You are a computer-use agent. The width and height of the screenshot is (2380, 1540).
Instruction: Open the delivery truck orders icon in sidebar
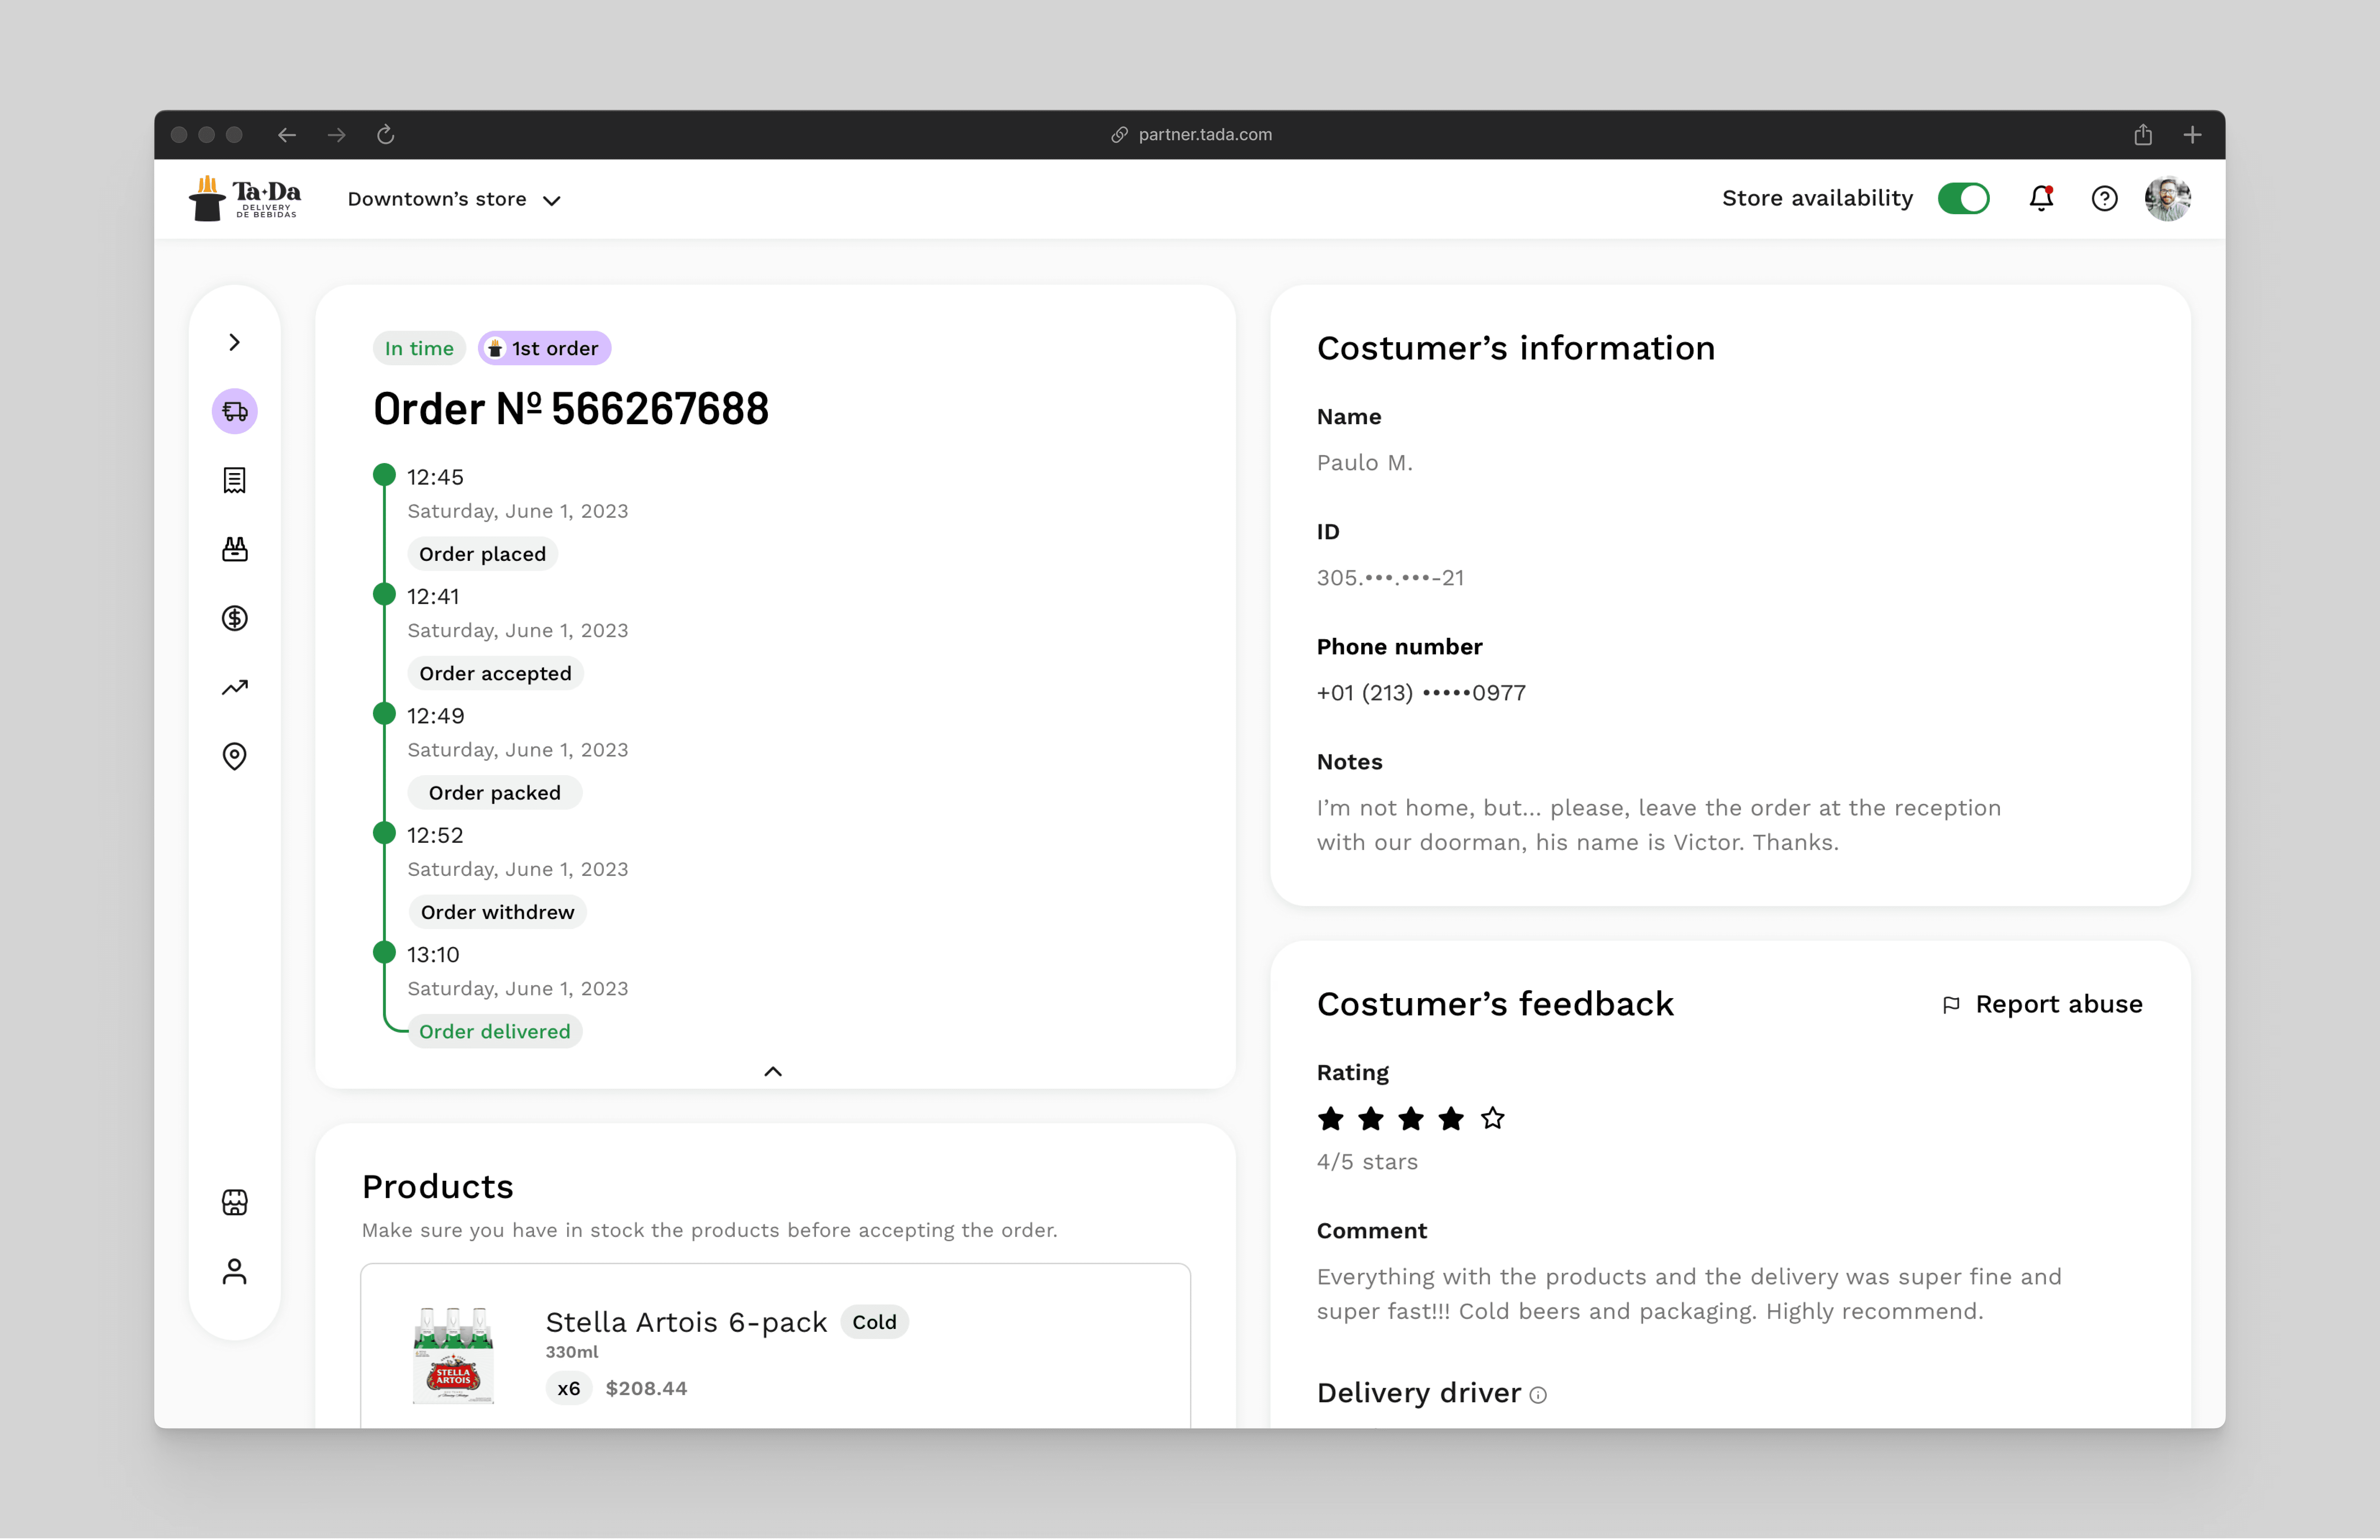click(x=234, y=411)
